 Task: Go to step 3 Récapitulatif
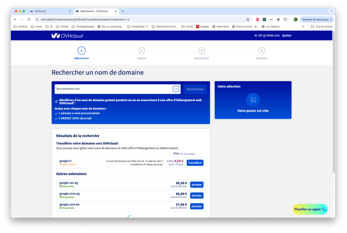(201, 53)
